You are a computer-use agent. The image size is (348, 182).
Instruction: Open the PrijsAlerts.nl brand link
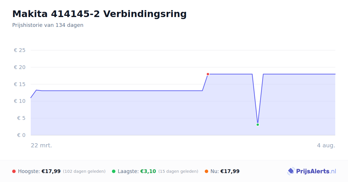click(x=312, y=171)
